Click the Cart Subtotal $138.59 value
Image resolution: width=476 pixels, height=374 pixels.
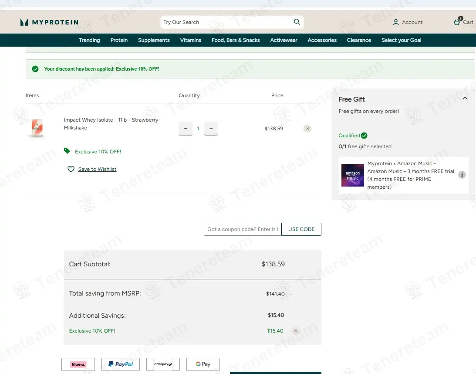click(273, 264)
